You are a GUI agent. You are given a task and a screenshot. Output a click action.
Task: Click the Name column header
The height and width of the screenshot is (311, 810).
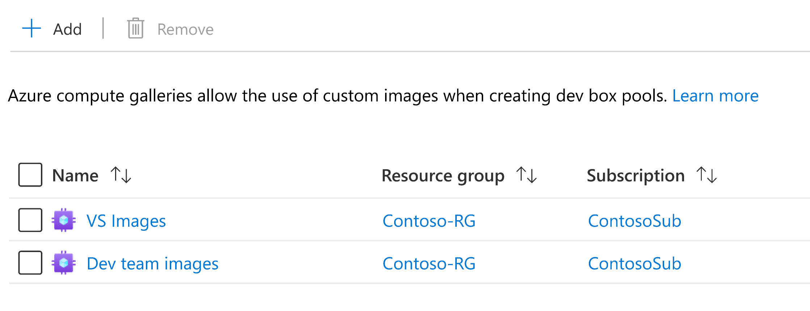(x=74, y=176)
